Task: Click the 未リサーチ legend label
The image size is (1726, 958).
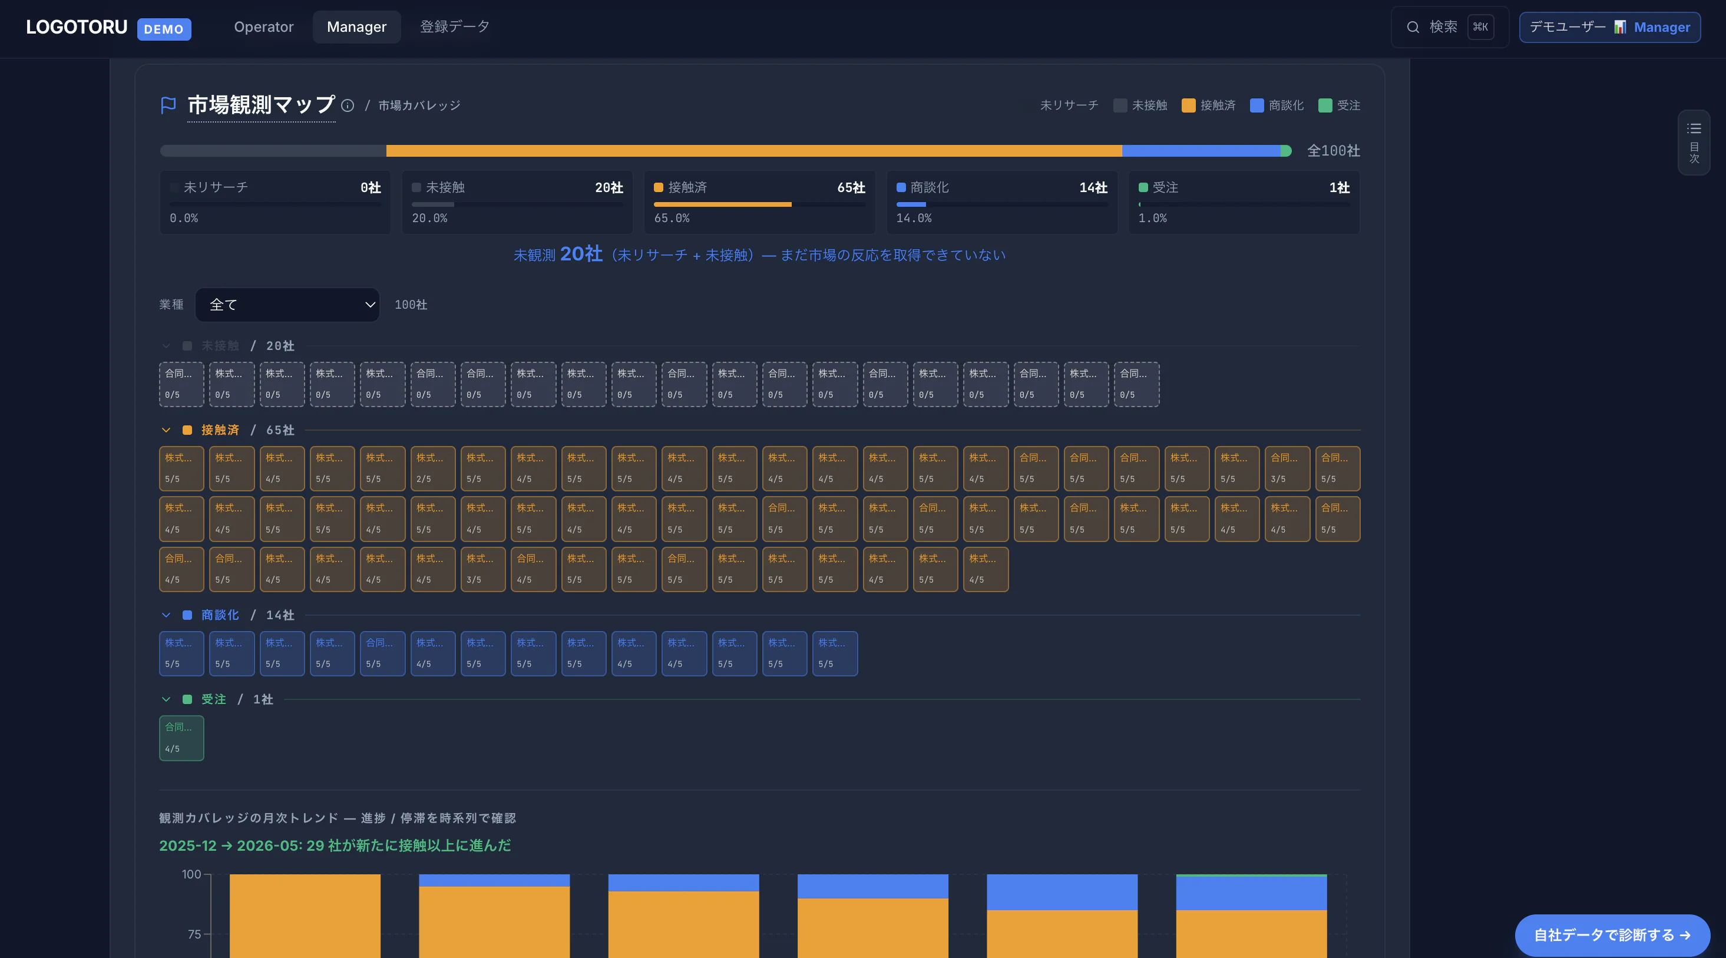Action: [1069, 105]
